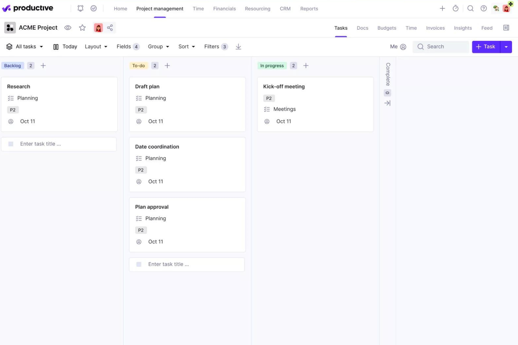Open the Group dropdown

tap(158, 46)
